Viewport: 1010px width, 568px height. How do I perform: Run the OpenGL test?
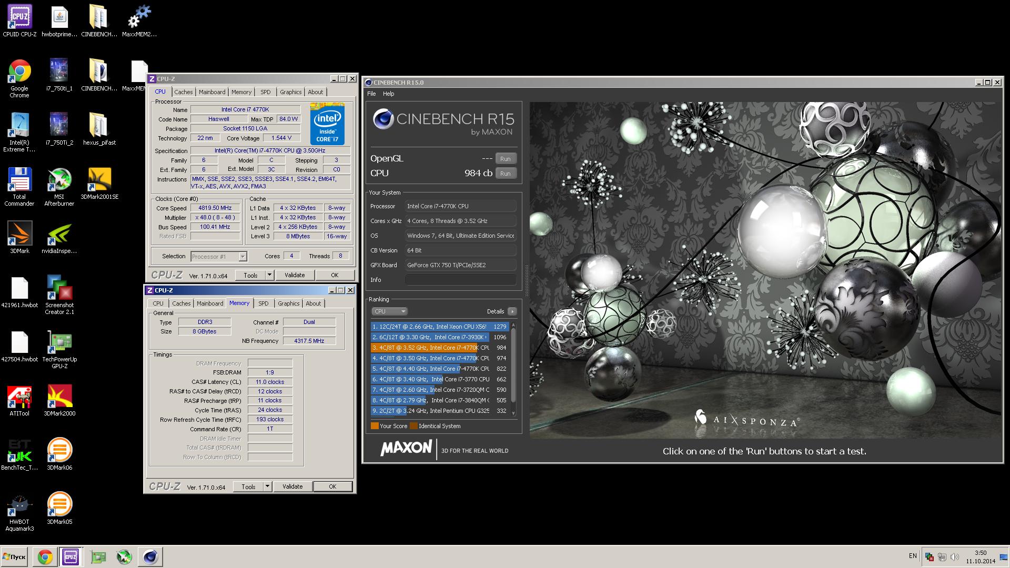pos(505,158)
